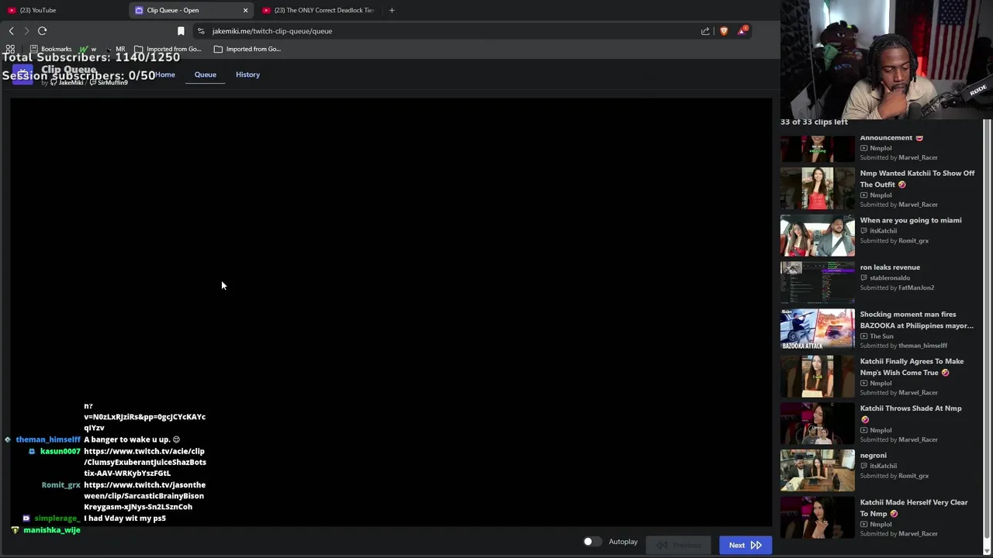Click the Clip Queue purple logo icon

pos(22,74)
